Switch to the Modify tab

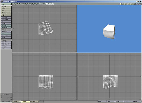[23, 4]
